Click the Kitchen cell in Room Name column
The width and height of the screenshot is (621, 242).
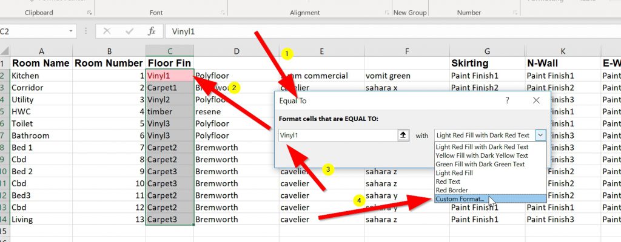point(41,76)
